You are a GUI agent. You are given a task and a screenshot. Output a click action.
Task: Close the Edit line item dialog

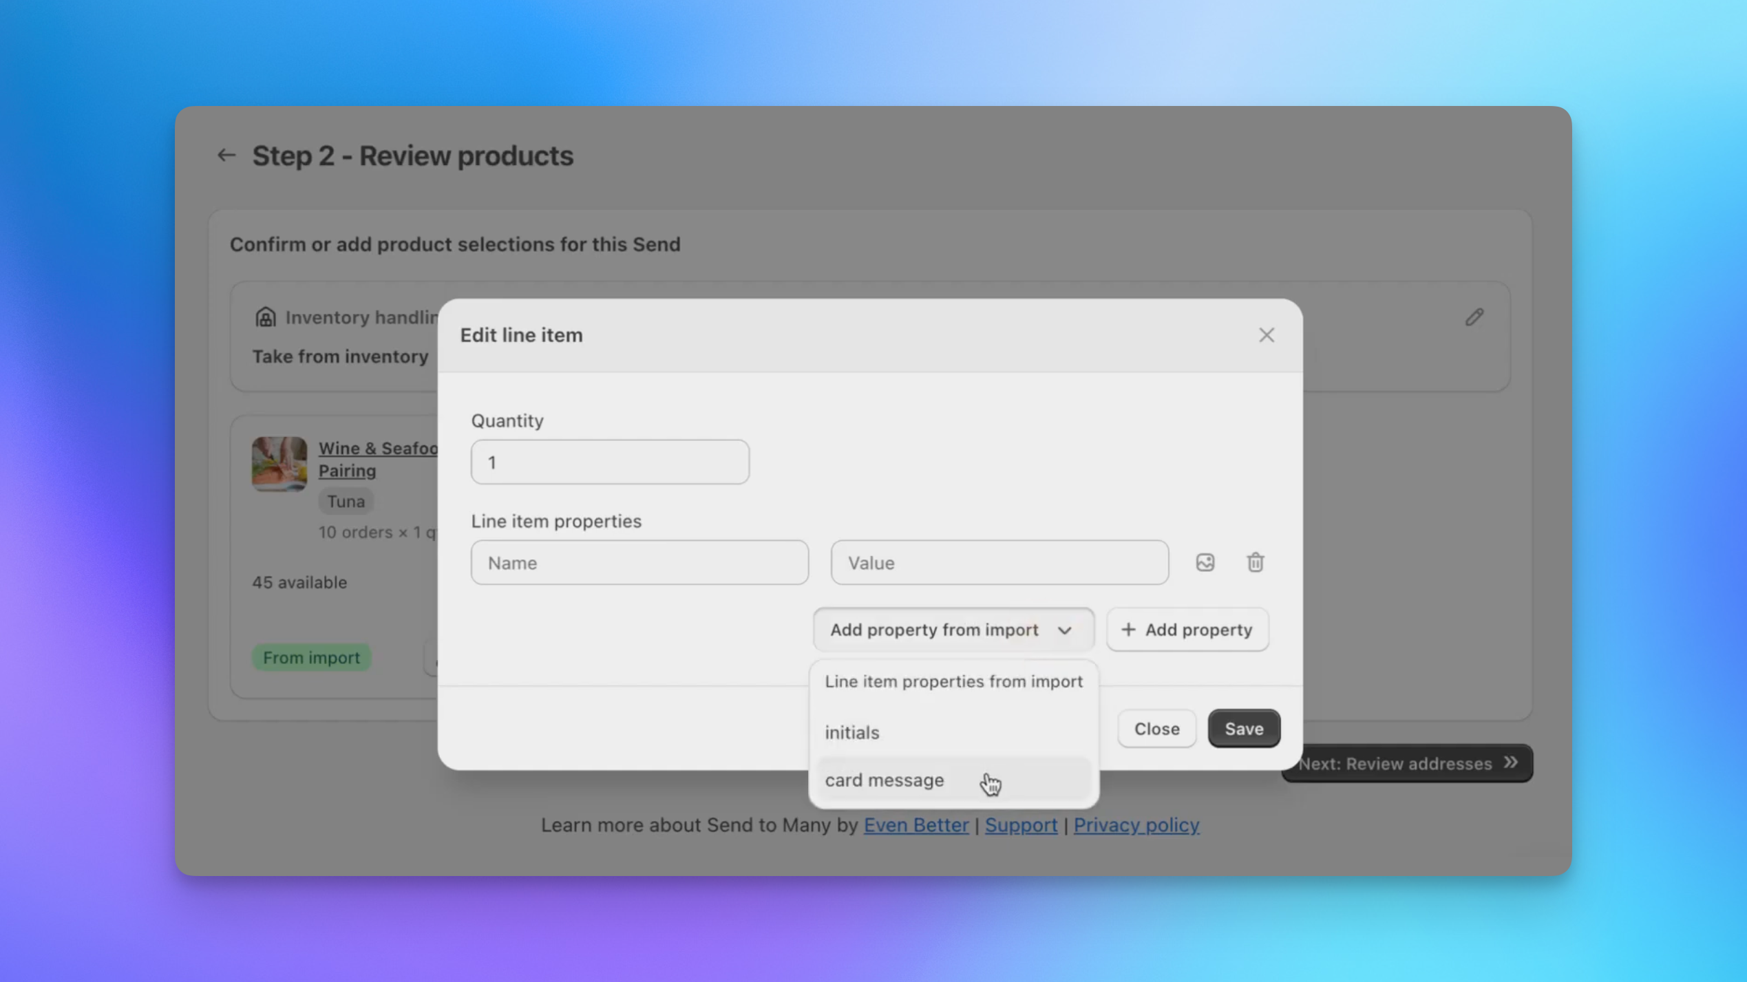[x=1266, y=335]
